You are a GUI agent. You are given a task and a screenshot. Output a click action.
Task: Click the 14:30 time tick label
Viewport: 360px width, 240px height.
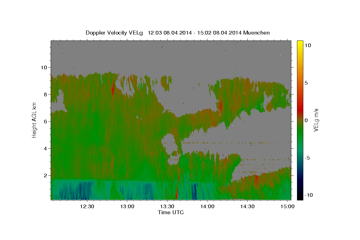pyautogui.click(x=247, y=207)
